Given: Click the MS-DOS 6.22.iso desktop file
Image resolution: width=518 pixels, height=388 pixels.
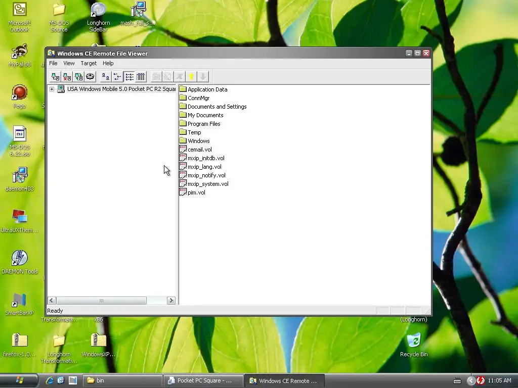Looking at the screenshot, I should 20,141.
